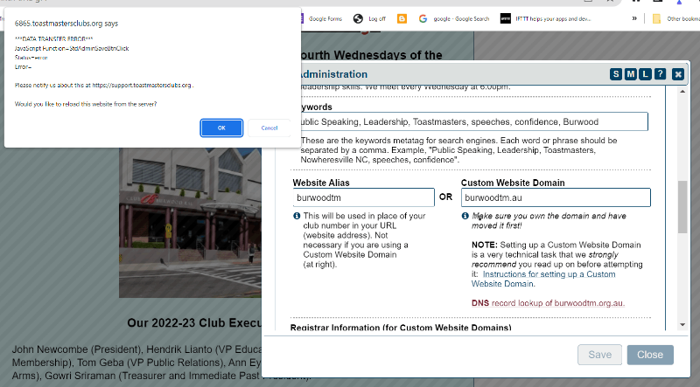700x387 pixels.
Task: Set the Administration panel to small size (S)
Action: point(616,74)
